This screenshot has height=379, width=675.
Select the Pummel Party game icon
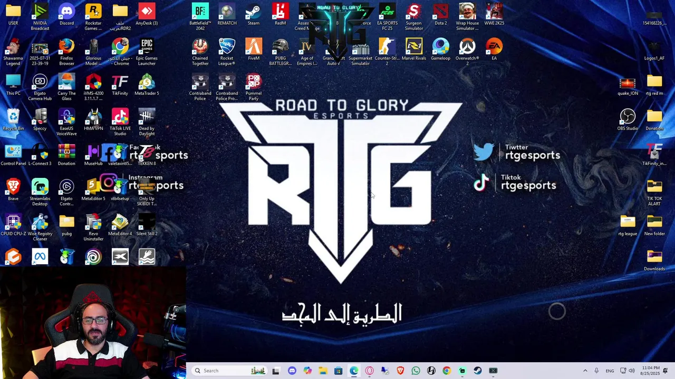tap(254, 87)
